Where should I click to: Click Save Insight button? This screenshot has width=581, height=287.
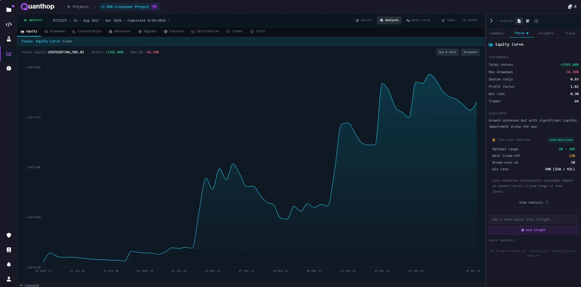(533, 230)
